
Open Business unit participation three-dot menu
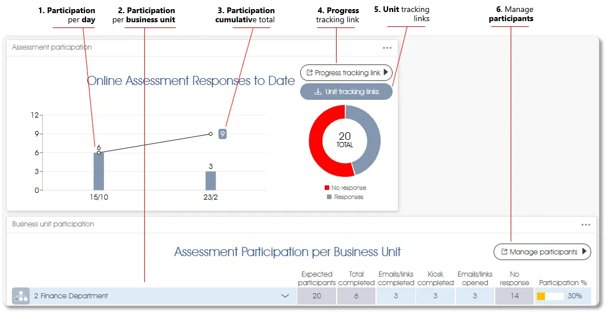click(x=585, y=225)
